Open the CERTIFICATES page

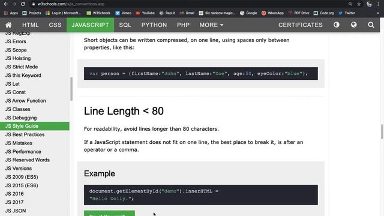pos(300,25)
